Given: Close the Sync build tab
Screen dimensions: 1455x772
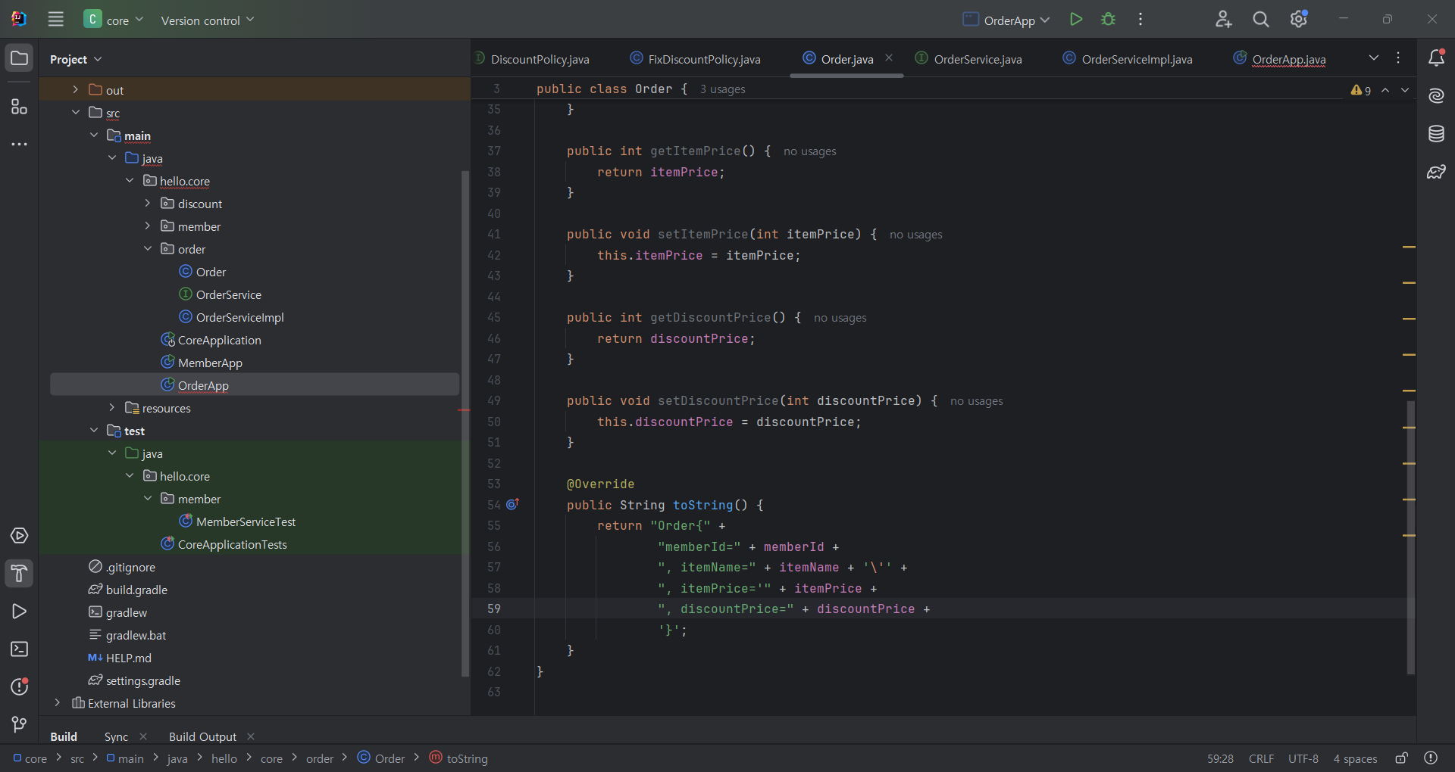Looking at the screenshot, I should click(143, 736).
